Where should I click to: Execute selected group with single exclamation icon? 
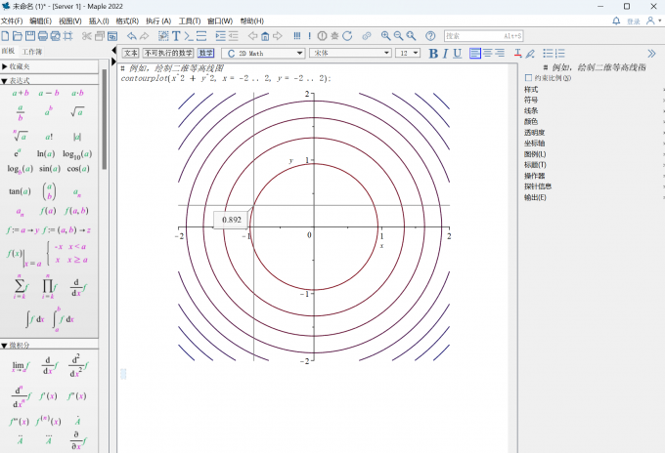click(310, 36)
